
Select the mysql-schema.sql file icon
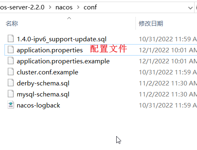11,94
